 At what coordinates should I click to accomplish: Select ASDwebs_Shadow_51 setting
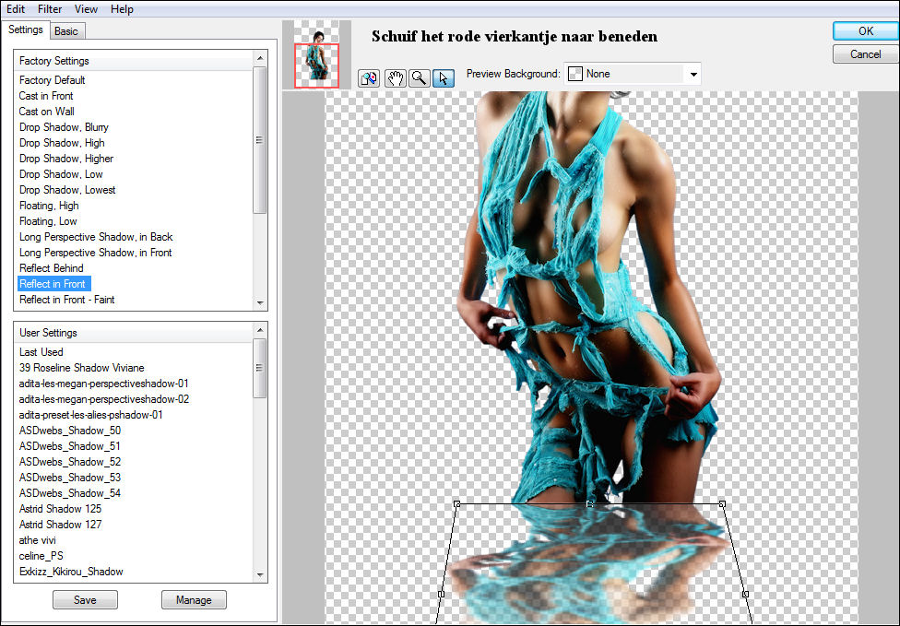[x=69, y=446]
